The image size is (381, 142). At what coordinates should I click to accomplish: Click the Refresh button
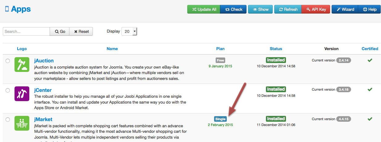point(288,9)
